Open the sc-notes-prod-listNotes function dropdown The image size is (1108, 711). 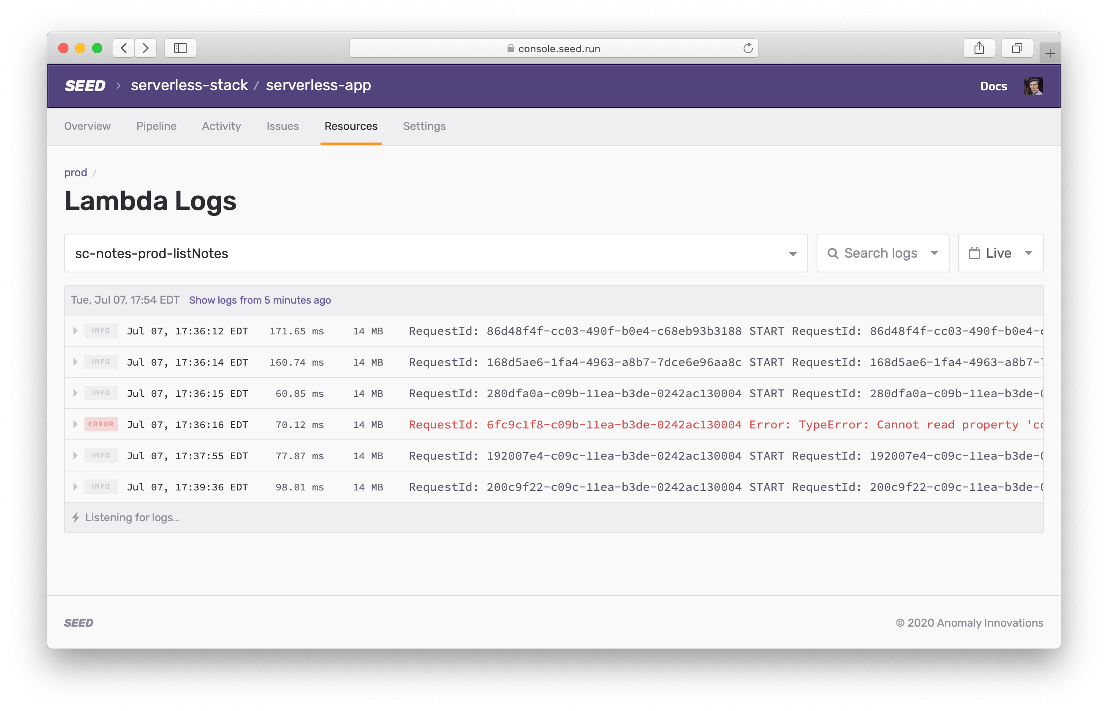tap(793, 253)
